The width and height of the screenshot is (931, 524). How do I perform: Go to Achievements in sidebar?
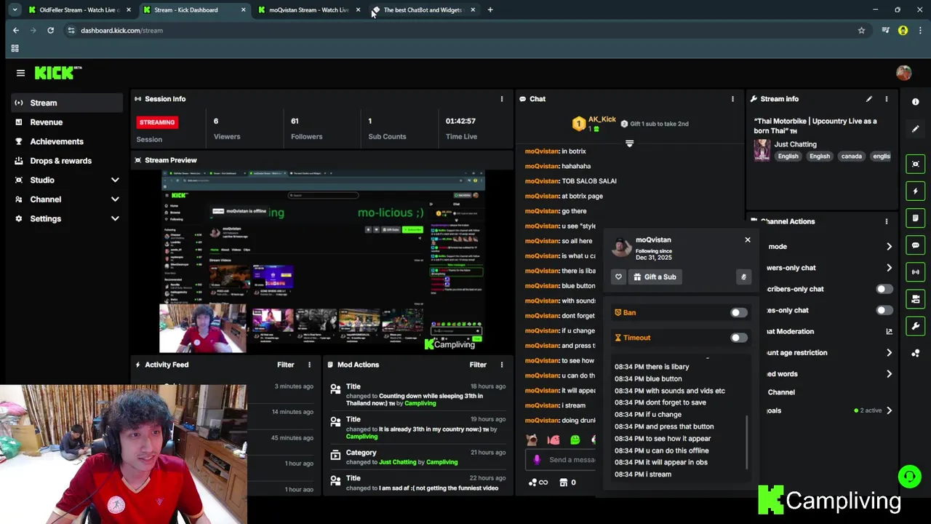click(x=67, y=141)
